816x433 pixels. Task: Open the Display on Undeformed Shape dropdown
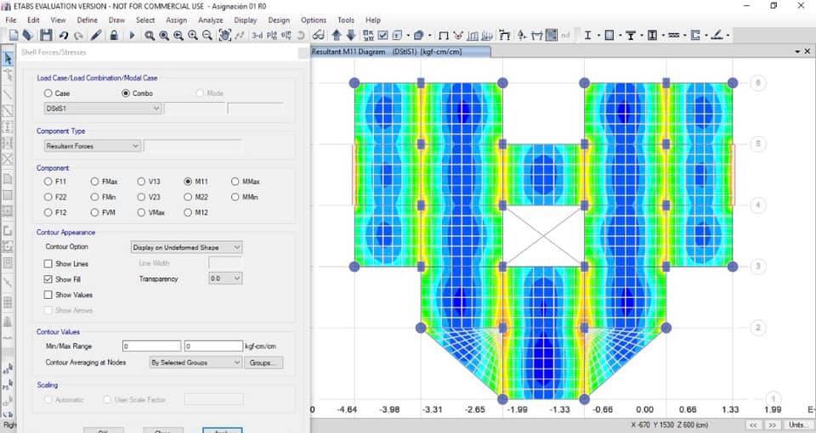(x=186, y=247)
